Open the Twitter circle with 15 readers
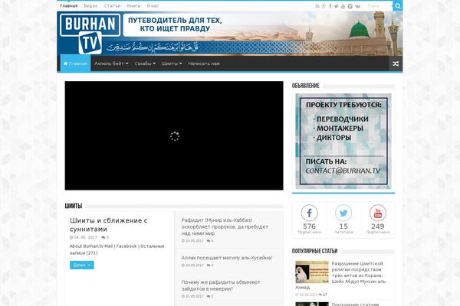Image resolution: width=460 pixels, height=306 pixels. pos(343,213)
